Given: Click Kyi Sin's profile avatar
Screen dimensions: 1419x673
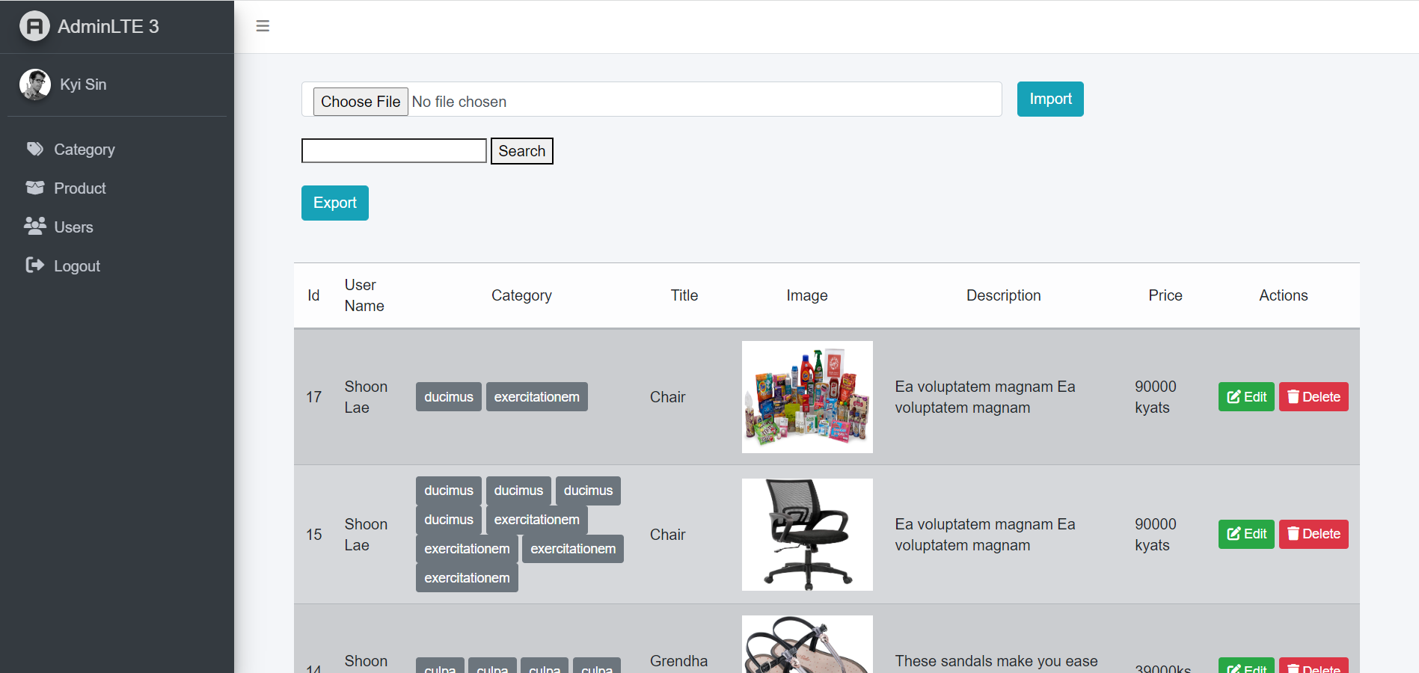Looking at the screenshot, I should click(34, 84).
